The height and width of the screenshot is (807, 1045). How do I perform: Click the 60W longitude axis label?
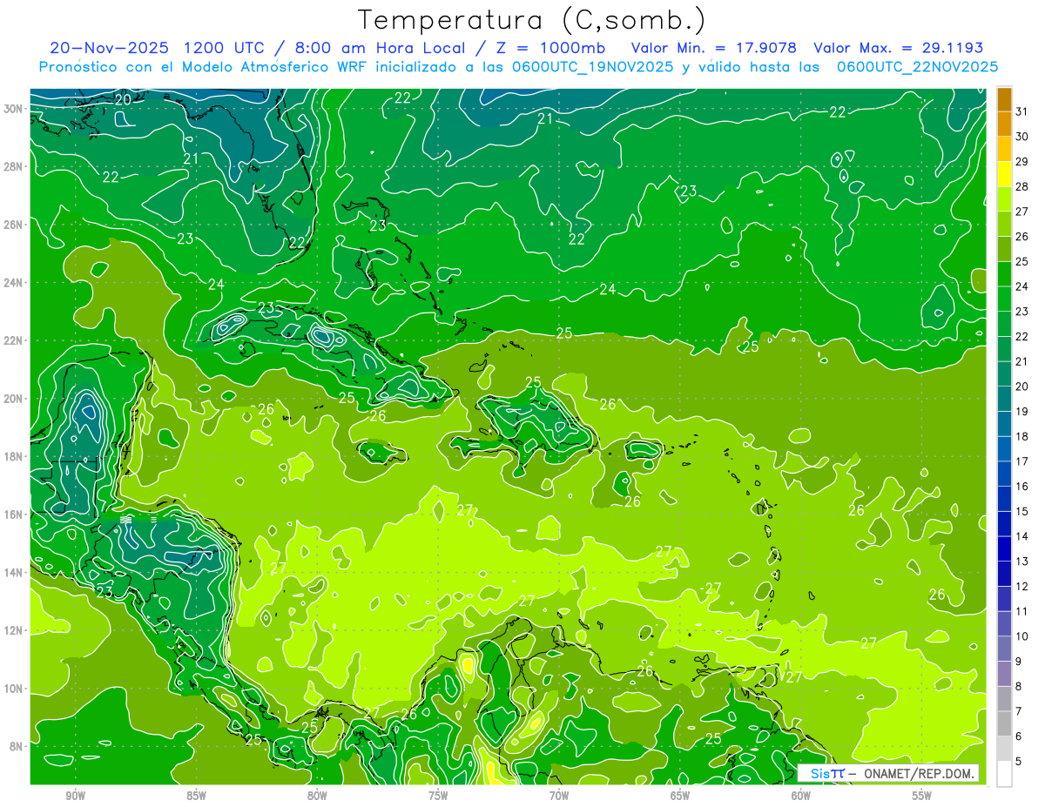[801, 795]
